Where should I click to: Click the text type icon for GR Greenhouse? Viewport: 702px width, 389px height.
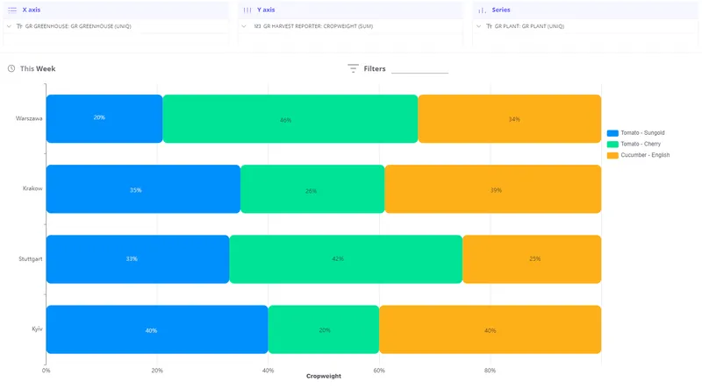click(x=19, y=26)
